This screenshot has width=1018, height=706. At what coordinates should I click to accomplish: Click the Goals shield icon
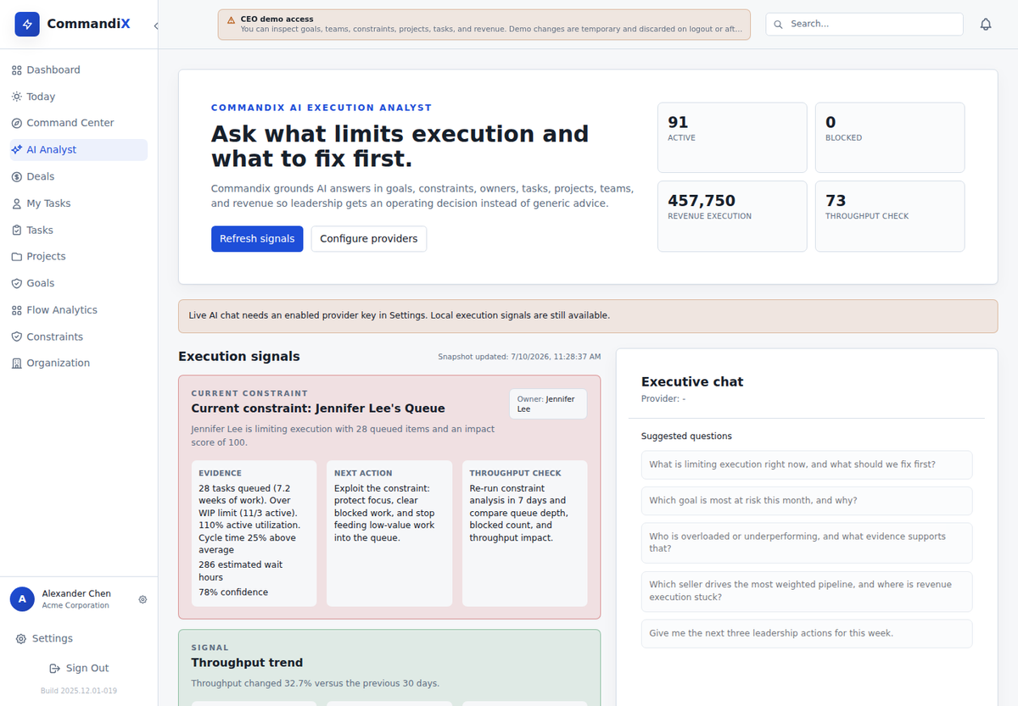point(16,283)
